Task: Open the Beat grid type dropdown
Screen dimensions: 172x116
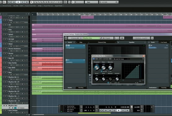Action: point(91,2)
